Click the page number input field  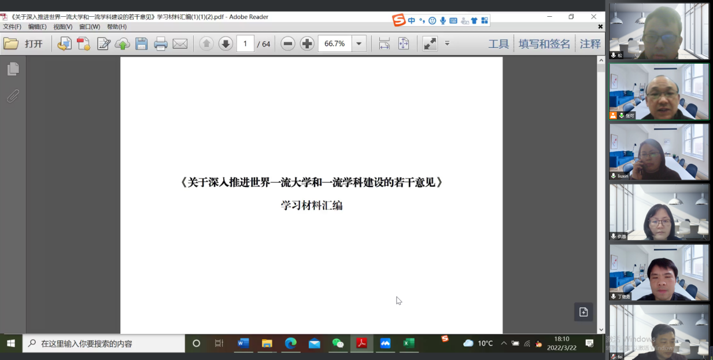tap(245, 43)
